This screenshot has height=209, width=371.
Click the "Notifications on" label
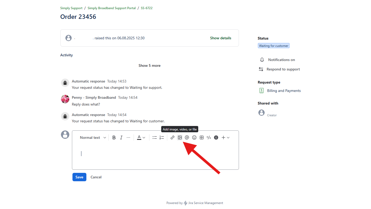(x=281, y=60)
